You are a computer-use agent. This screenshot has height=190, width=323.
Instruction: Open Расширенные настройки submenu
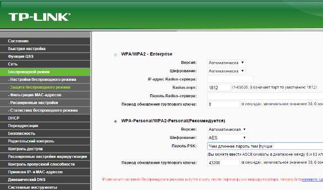(45, 103)
